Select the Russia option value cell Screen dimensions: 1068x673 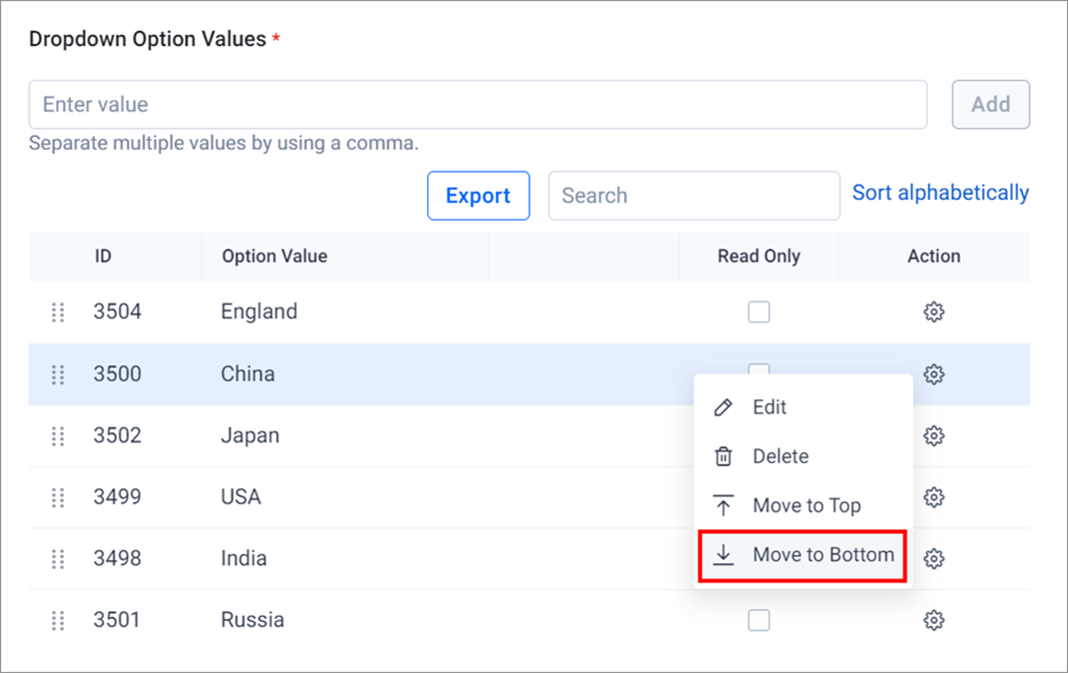coord(252,620)
